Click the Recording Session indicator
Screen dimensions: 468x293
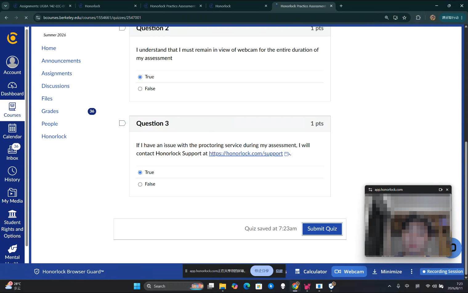pyautogui.click(x=442, y=271)
